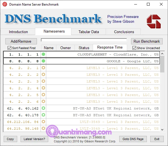
Task: Click the owner text of 62.6.40.162 row
Action: 116,108
